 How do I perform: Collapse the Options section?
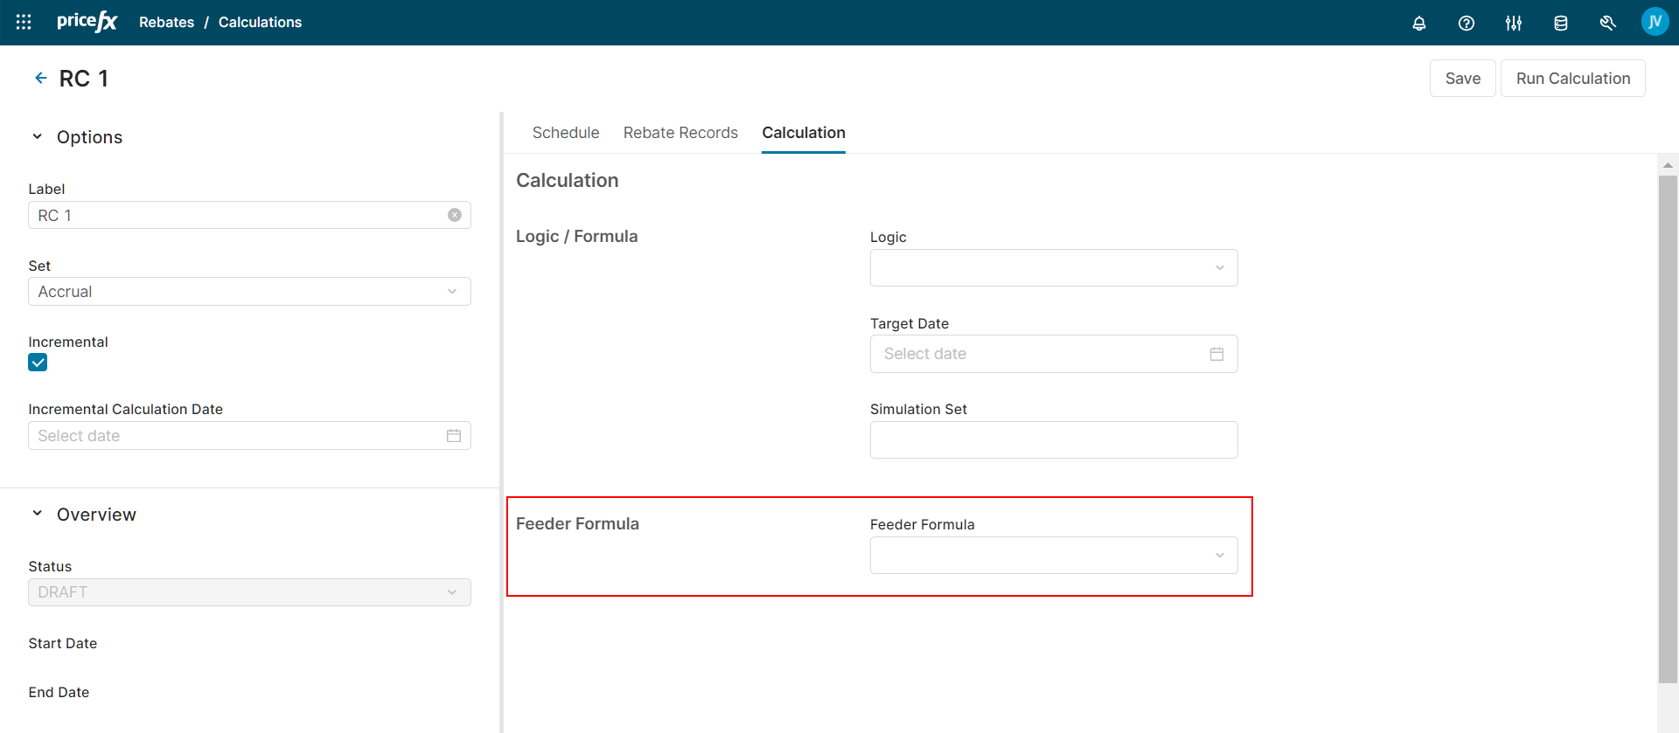tap(38, 137)
